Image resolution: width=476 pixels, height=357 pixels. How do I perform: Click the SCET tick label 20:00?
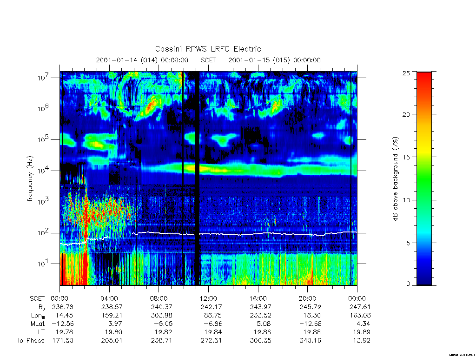[308, 298]
